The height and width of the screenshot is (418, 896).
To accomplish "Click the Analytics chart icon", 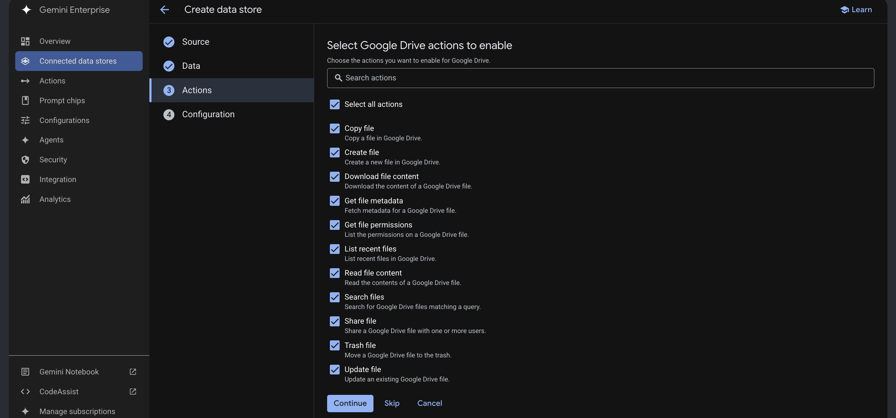I will 25,199.
